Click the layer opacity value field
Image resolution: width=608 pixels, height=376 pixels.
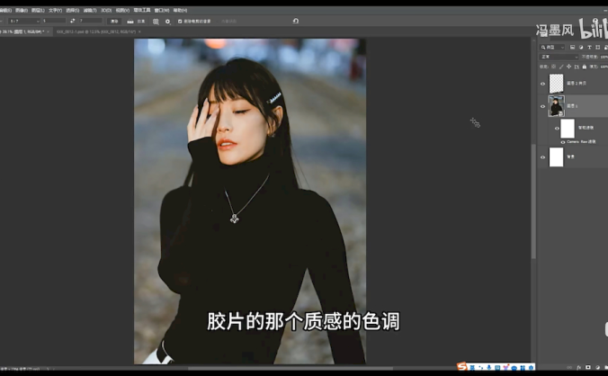click(x=604, y=57)
